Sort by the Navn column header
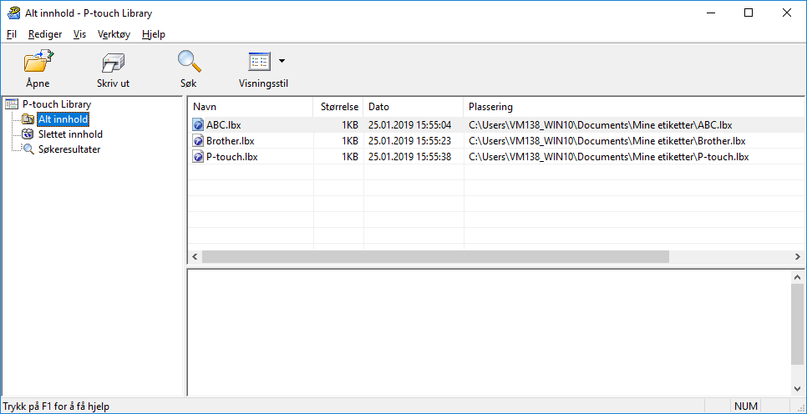The image size is (807, 414). coord(251,107)
